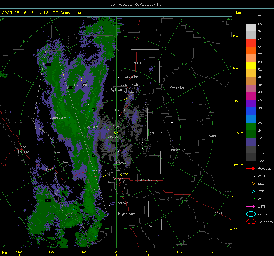Click the 'current' legend label
The width and height of the screenshot is (274, 256).
[x=265, y=214]
